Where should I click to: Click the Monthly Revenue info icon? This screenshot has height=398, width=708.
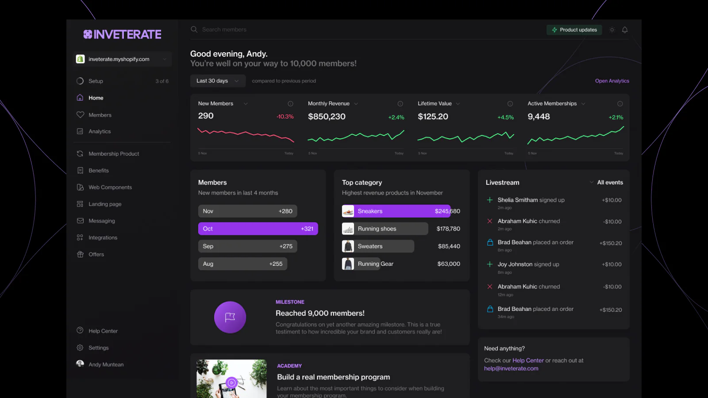[400, 103]
